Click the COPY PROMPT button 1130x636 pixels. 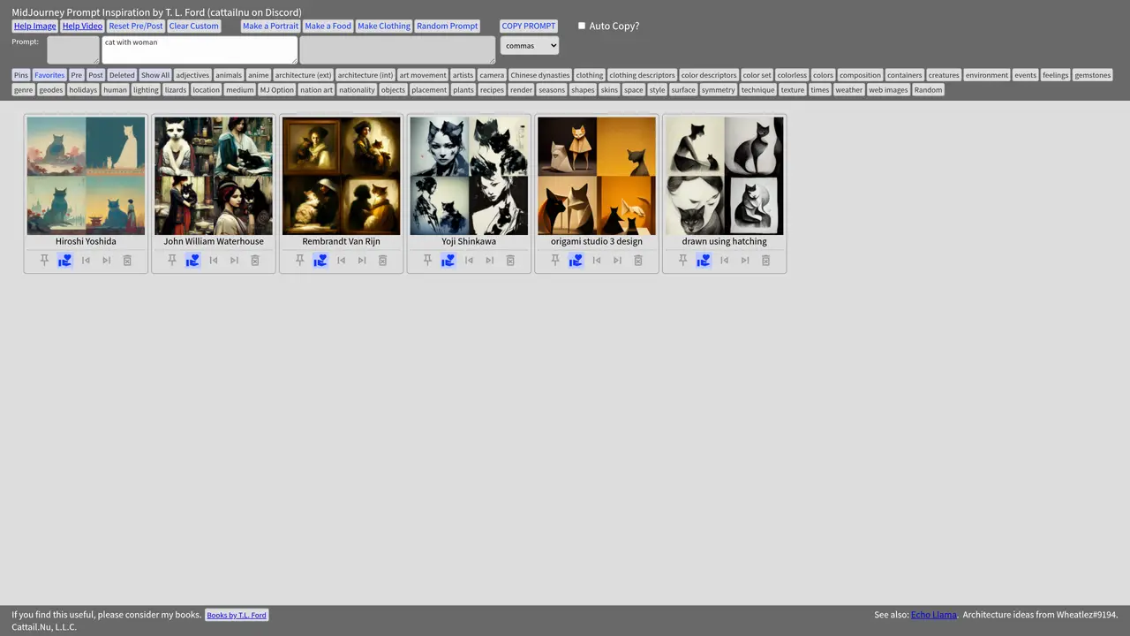coord(529,26)
